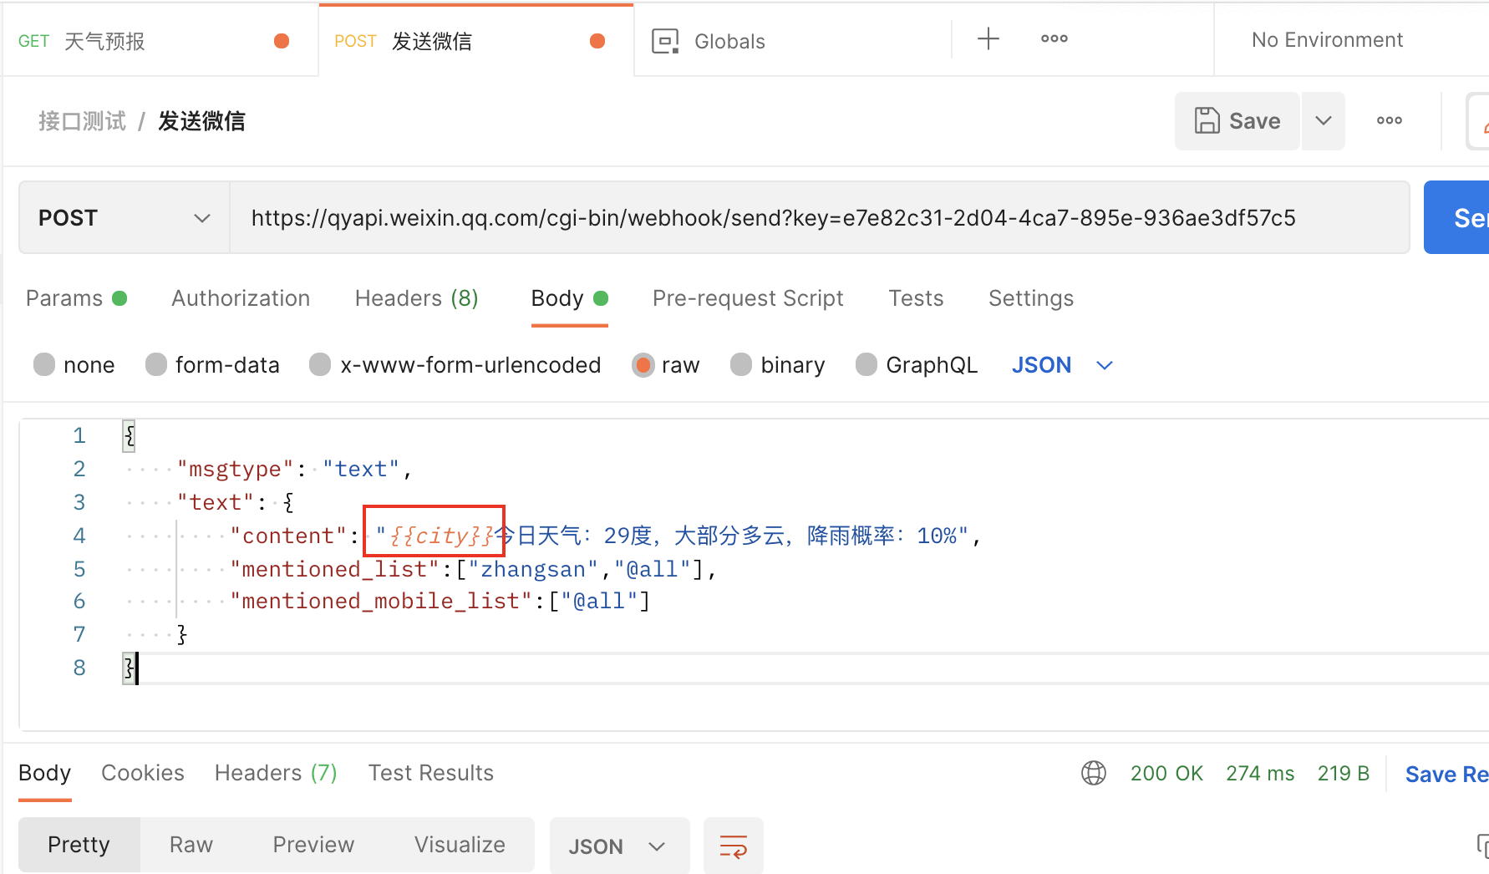
Task: Click the {{city}} variable in body
Action: (x=441, y=535)
